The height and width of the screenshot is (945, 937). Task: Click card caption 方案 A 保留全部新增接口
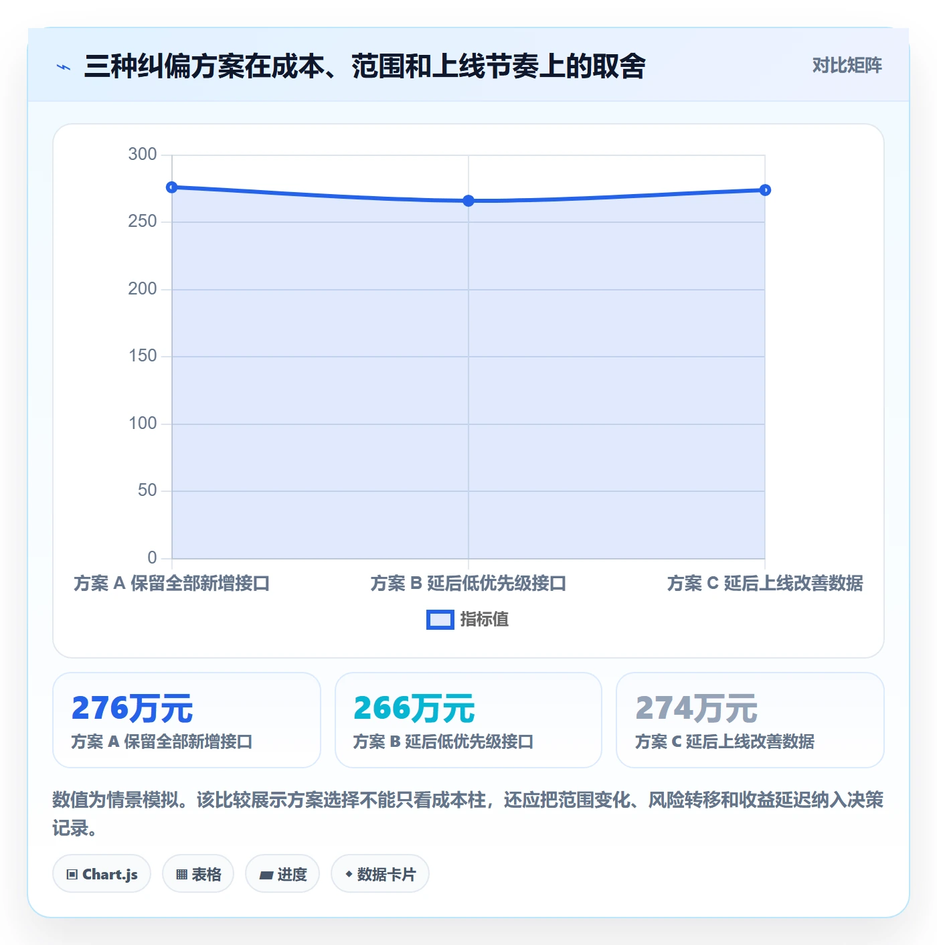pos(162,742)
